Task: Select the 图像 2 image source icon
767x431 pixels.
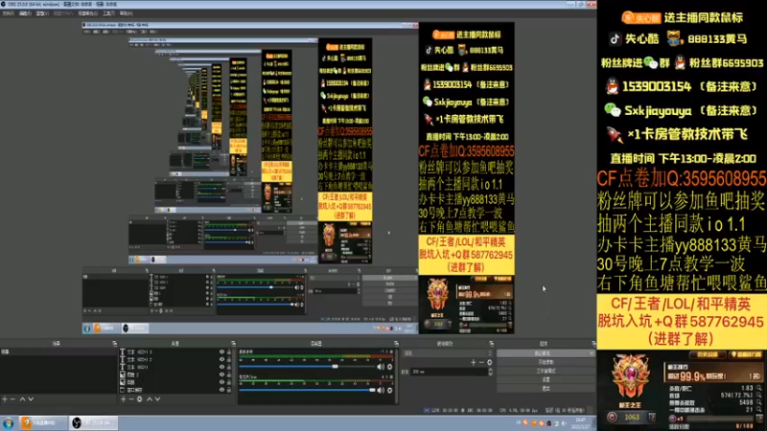Action: 123,374
